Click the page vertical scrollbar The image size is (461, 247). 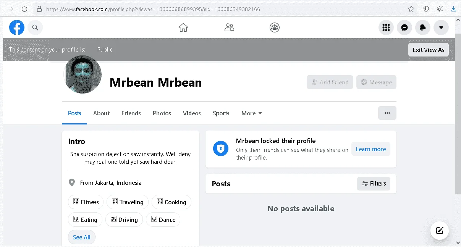point(458,114)
